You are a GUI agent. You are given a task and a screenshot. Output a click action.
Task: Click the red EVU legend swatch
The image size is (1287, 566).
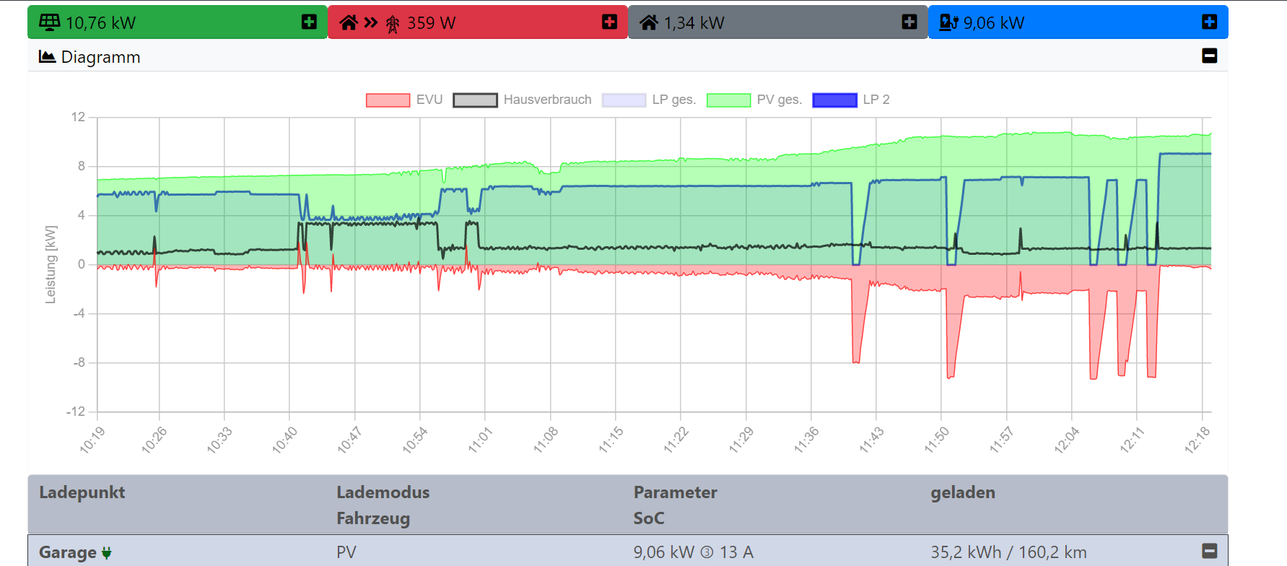click(388, 100)
